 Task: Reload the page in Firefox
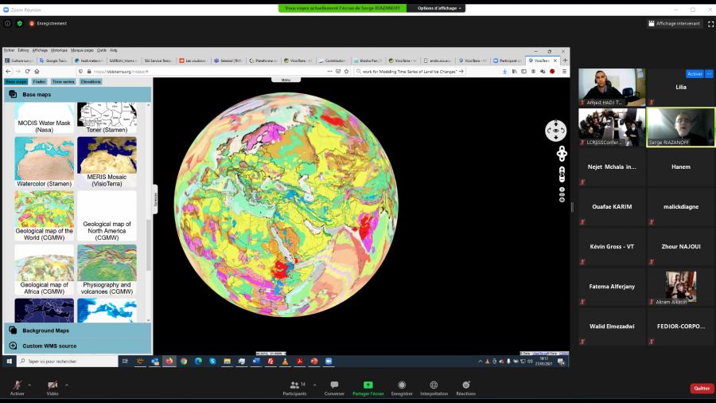pos(27,71)
